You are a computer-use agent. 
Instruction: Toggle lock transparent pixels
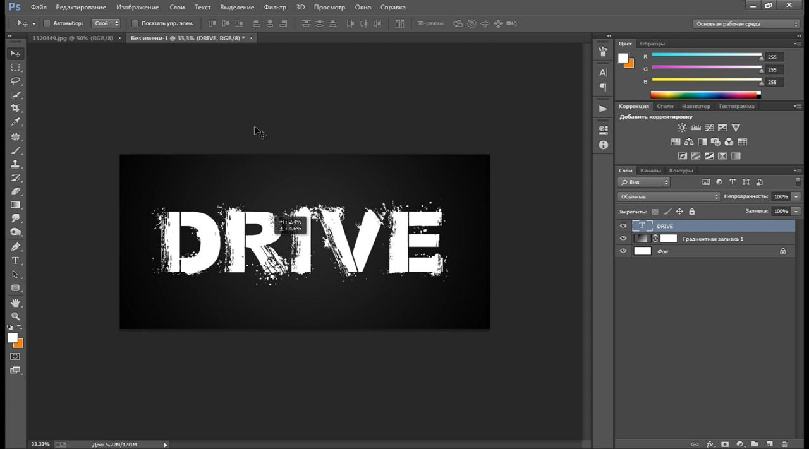coord(655,212)
